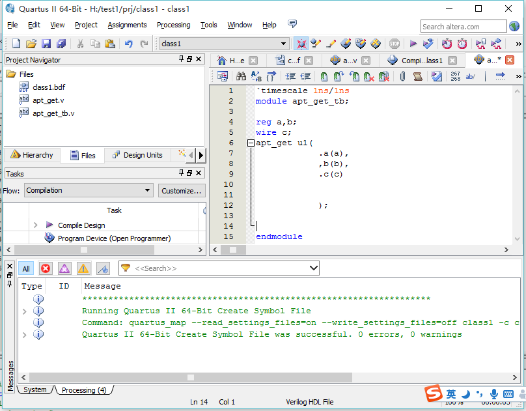Find matching delimiter braces icon
The image size is (526, 411).
271,76
